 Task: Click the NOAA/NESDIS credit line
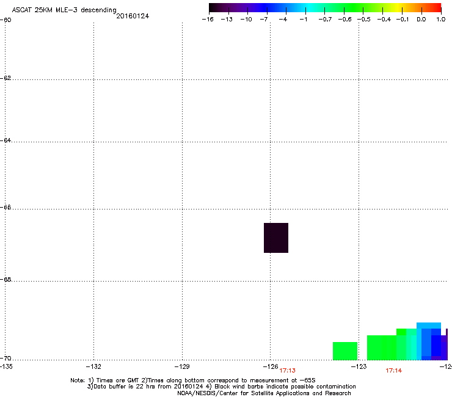(x=264, y=393)
